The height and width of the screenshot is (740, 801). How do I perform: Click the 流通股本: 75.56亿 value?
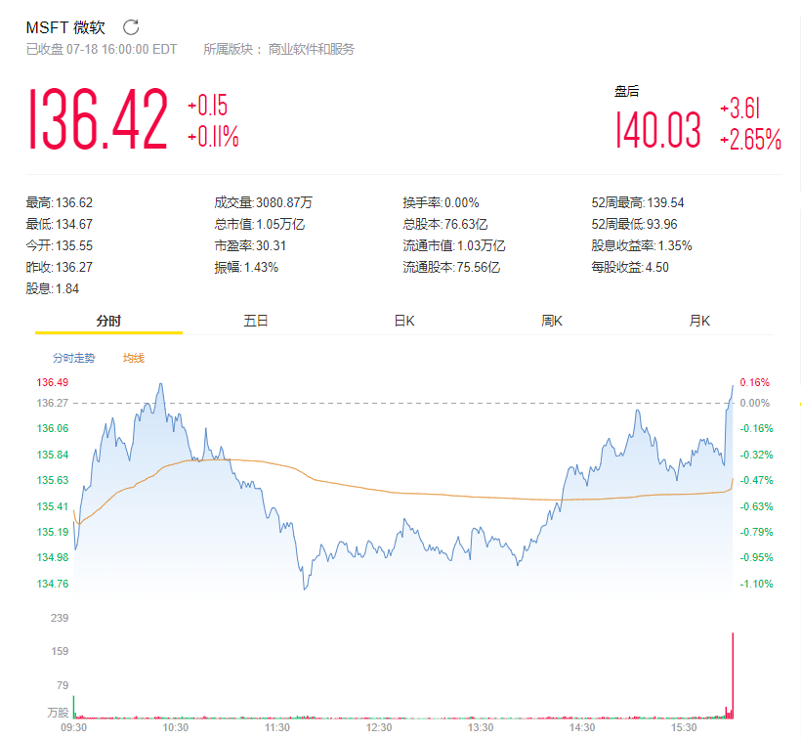point(451,267)
